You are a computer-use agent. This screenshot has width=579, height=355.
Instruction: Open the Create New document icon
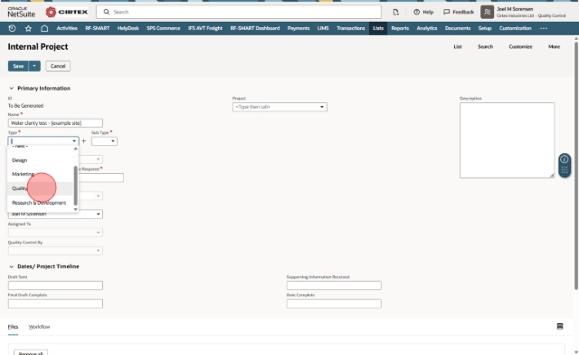[396, 12]
